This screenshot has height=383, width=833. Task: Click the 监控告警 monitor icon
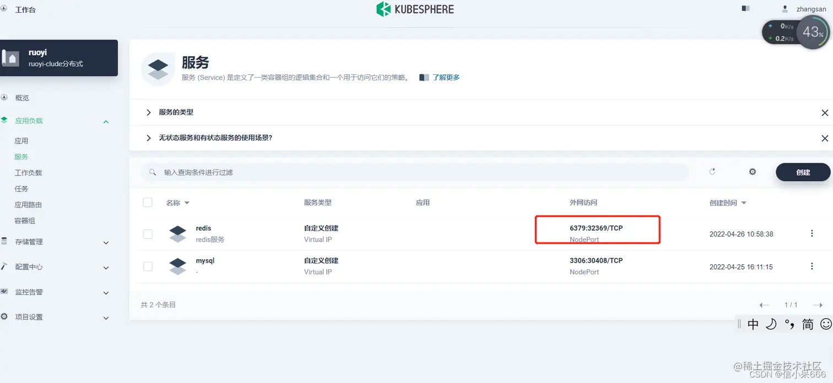pyautogui.click(x=4, y=292)
